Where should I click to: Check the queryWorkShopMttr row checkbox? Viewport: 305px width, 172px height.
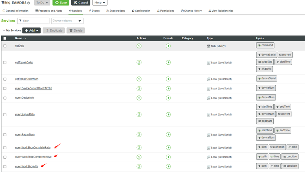pos(5,167)
